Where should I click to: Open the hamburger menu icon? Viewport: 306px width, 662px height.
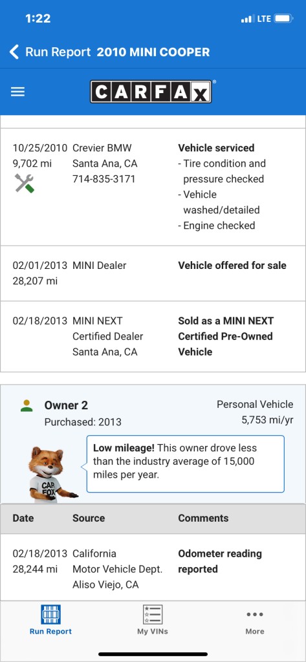click(x=17, y=92)
